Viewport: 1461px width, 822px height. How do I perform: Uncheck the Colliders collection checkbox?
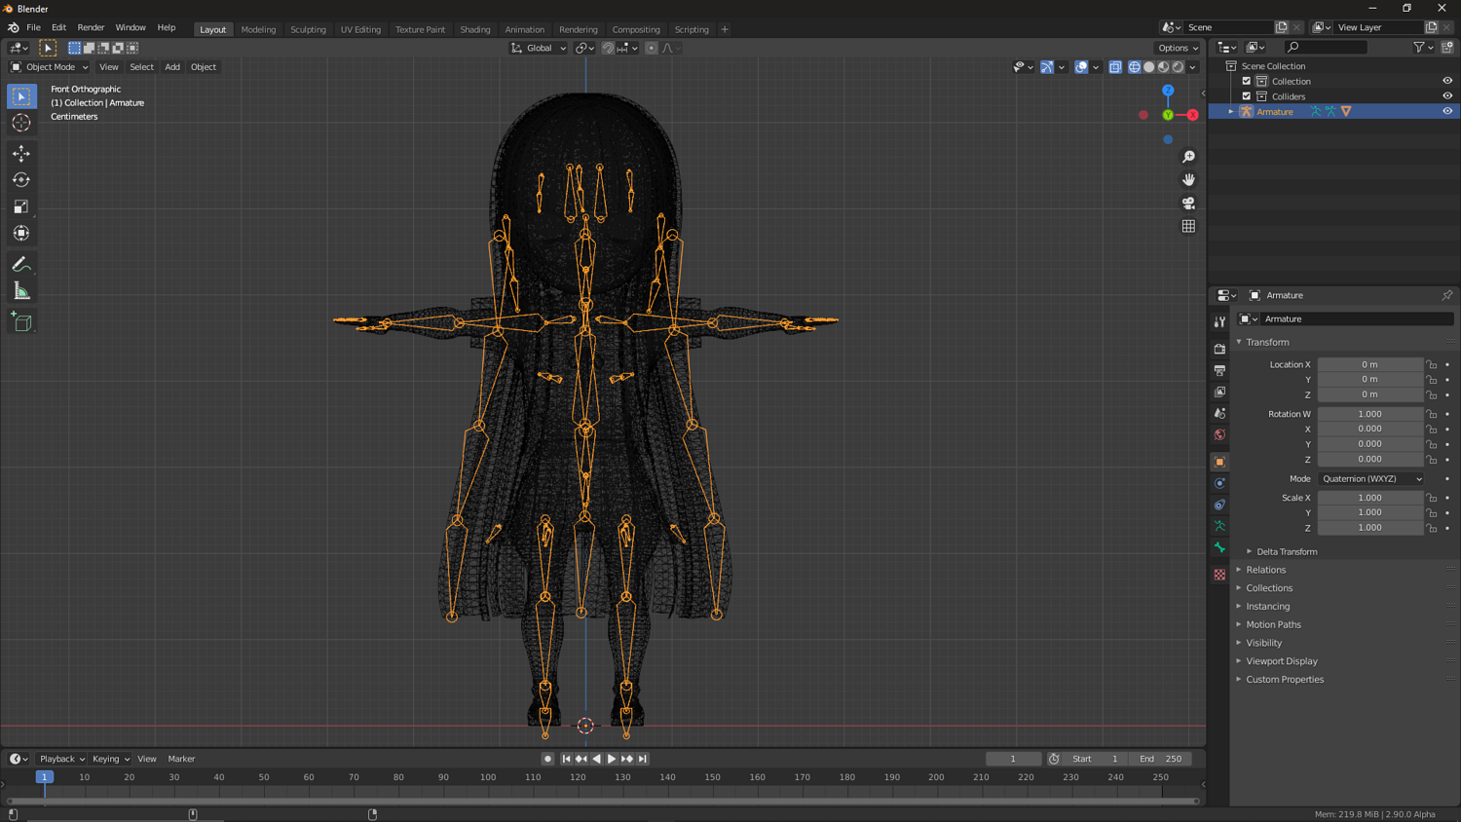tap(1247, 96)
